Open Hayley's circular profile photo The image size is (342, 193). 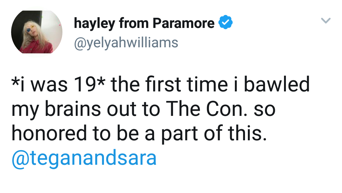37,32
